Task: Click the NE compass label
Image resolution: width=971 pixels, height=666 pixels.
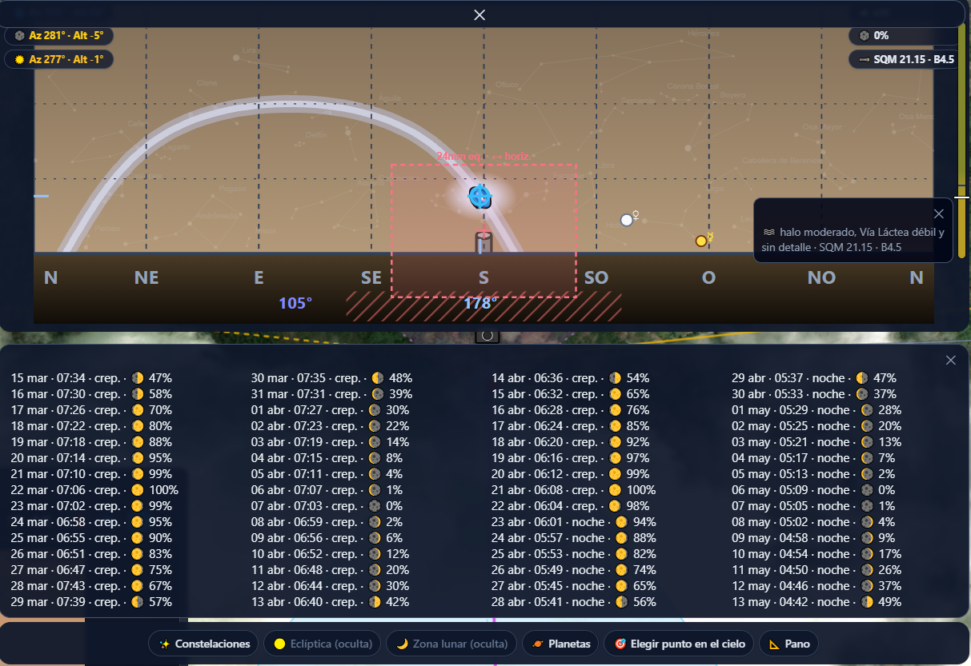Action: 146,277
